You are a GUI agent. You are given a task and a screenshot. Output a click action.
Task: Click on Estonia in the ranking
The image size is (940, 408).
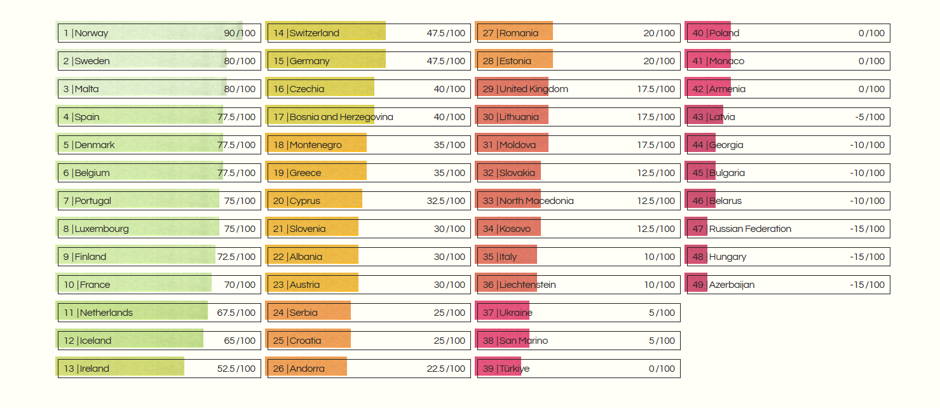click(579, 61)
